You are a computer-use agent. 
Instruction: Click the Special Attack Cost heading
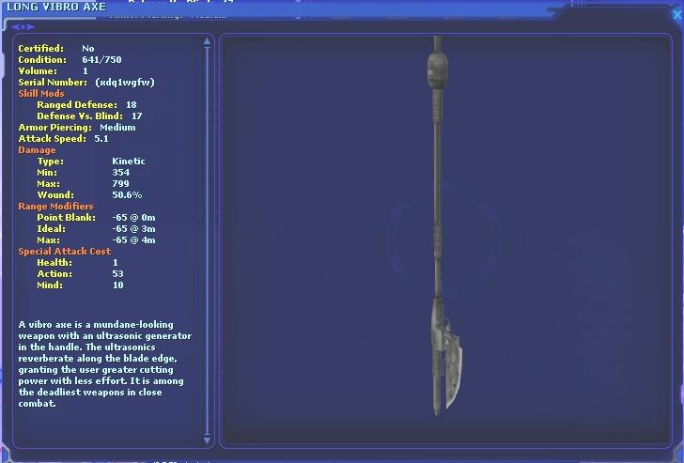tap(65, 251)
